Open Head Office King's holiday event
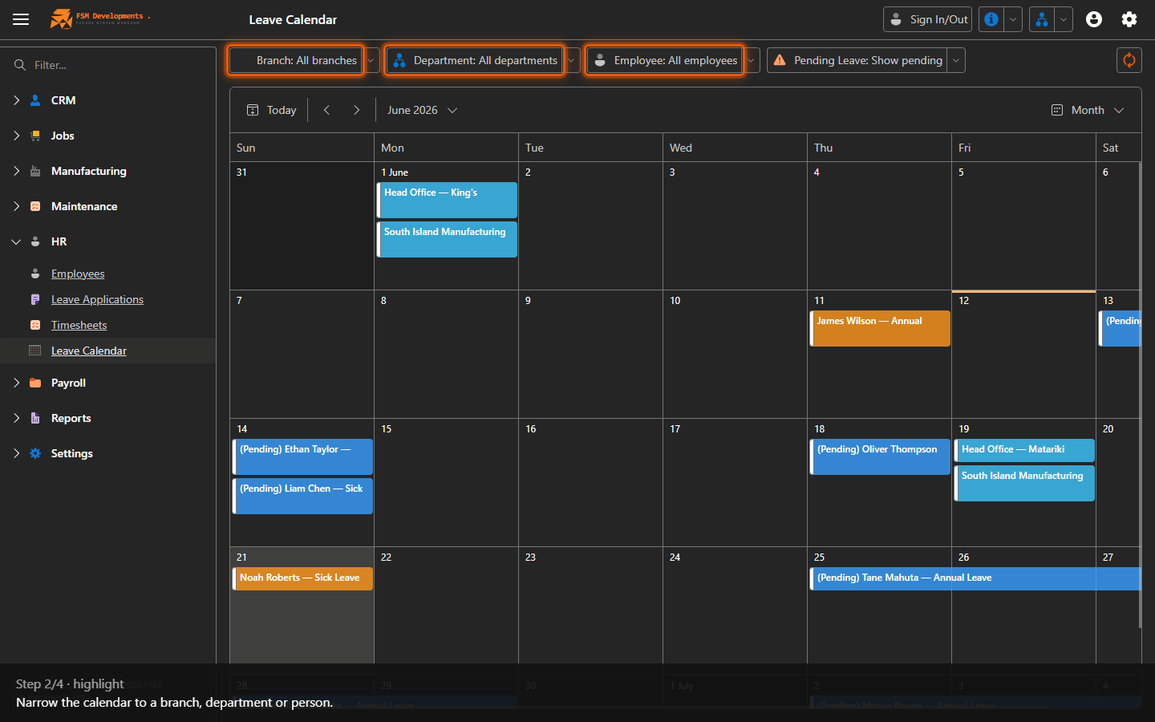 tap(447, 200)
